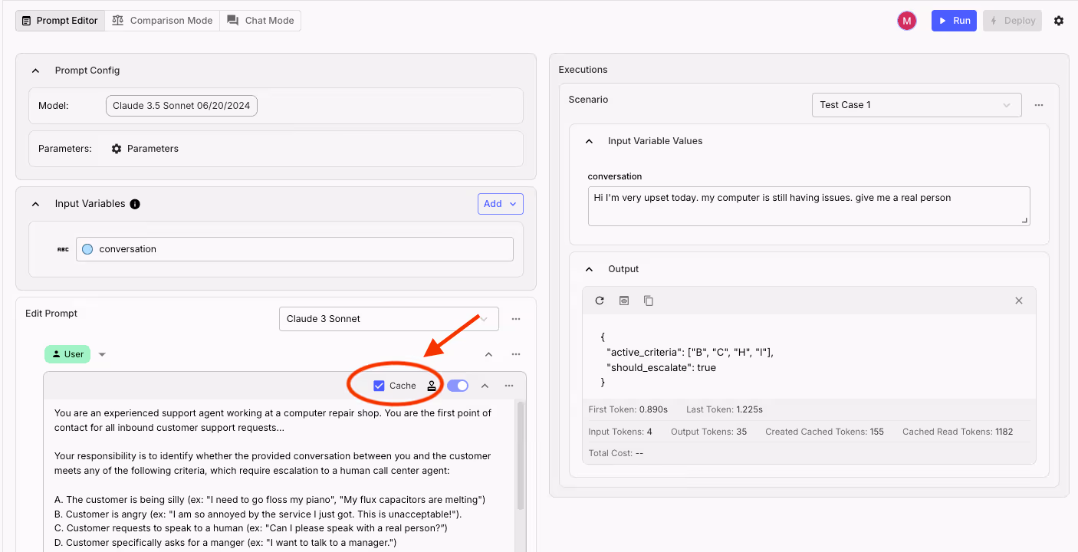Click the "active_criteria" output line
The height and width of the screenshot is (552, 1078).
pos(690,352)
